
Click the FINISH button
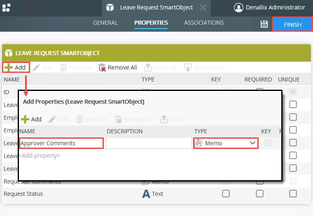click(292, 24)
